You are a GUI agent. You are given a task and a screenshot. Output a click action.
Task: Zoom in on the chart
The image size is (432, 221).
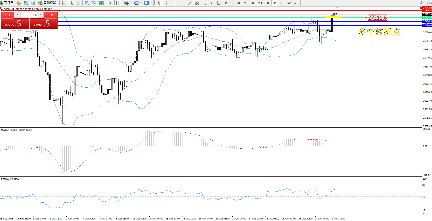(x=87, y=3)
